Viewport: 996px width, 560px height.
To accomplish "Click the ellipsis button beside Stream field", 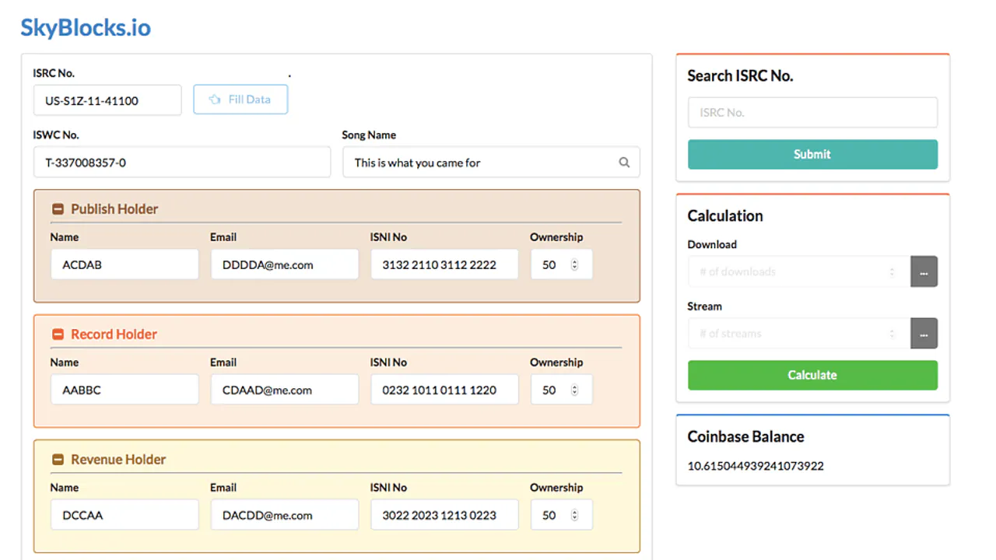I will pos(924,334).
